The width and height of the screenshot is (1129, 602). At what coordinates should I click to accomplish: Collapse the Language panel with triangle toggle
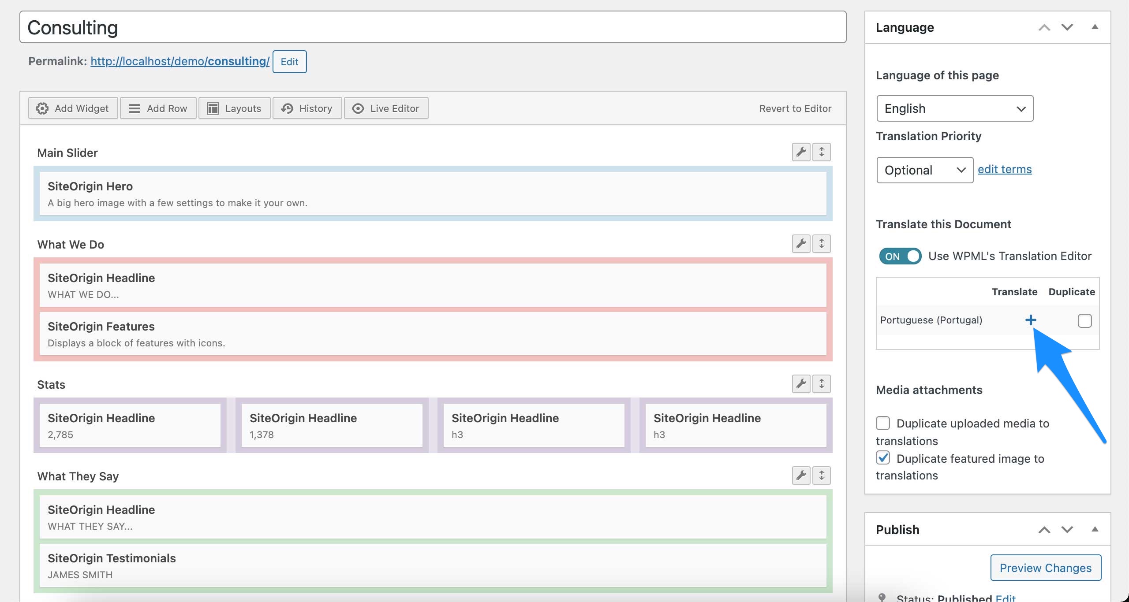click(1095, 27)
